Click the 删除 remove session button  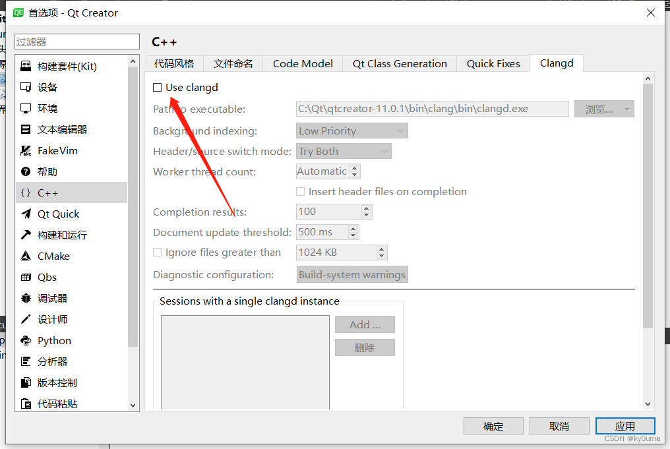tap(365, 347)
